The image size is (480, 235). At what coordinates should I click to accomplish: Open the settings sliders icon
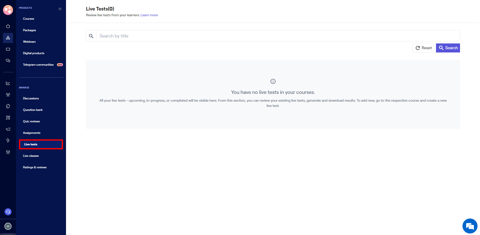point(8,152)
